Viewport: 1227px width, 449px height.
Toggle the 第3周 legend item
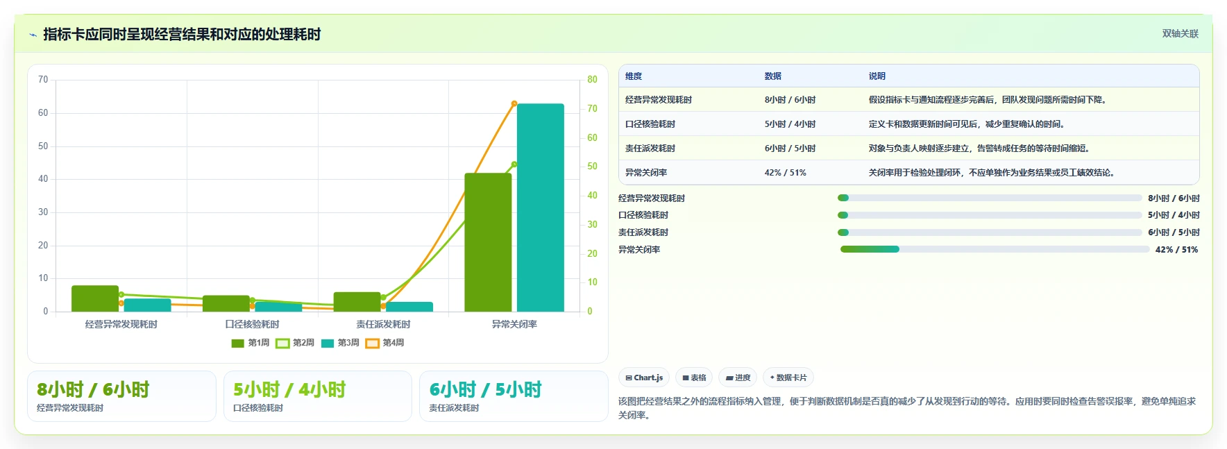[340, 343]
